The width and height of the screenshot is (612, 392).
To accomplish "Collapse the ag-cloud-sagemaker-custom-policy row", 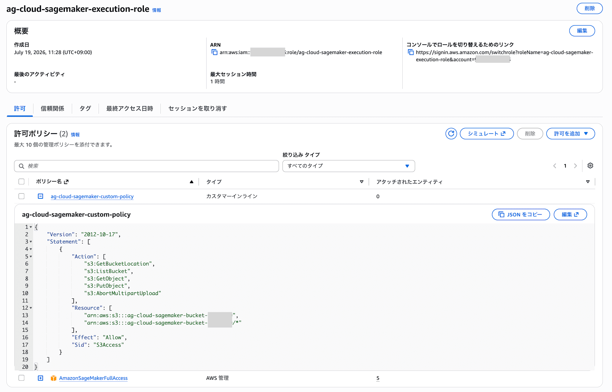I will (40, 196).
